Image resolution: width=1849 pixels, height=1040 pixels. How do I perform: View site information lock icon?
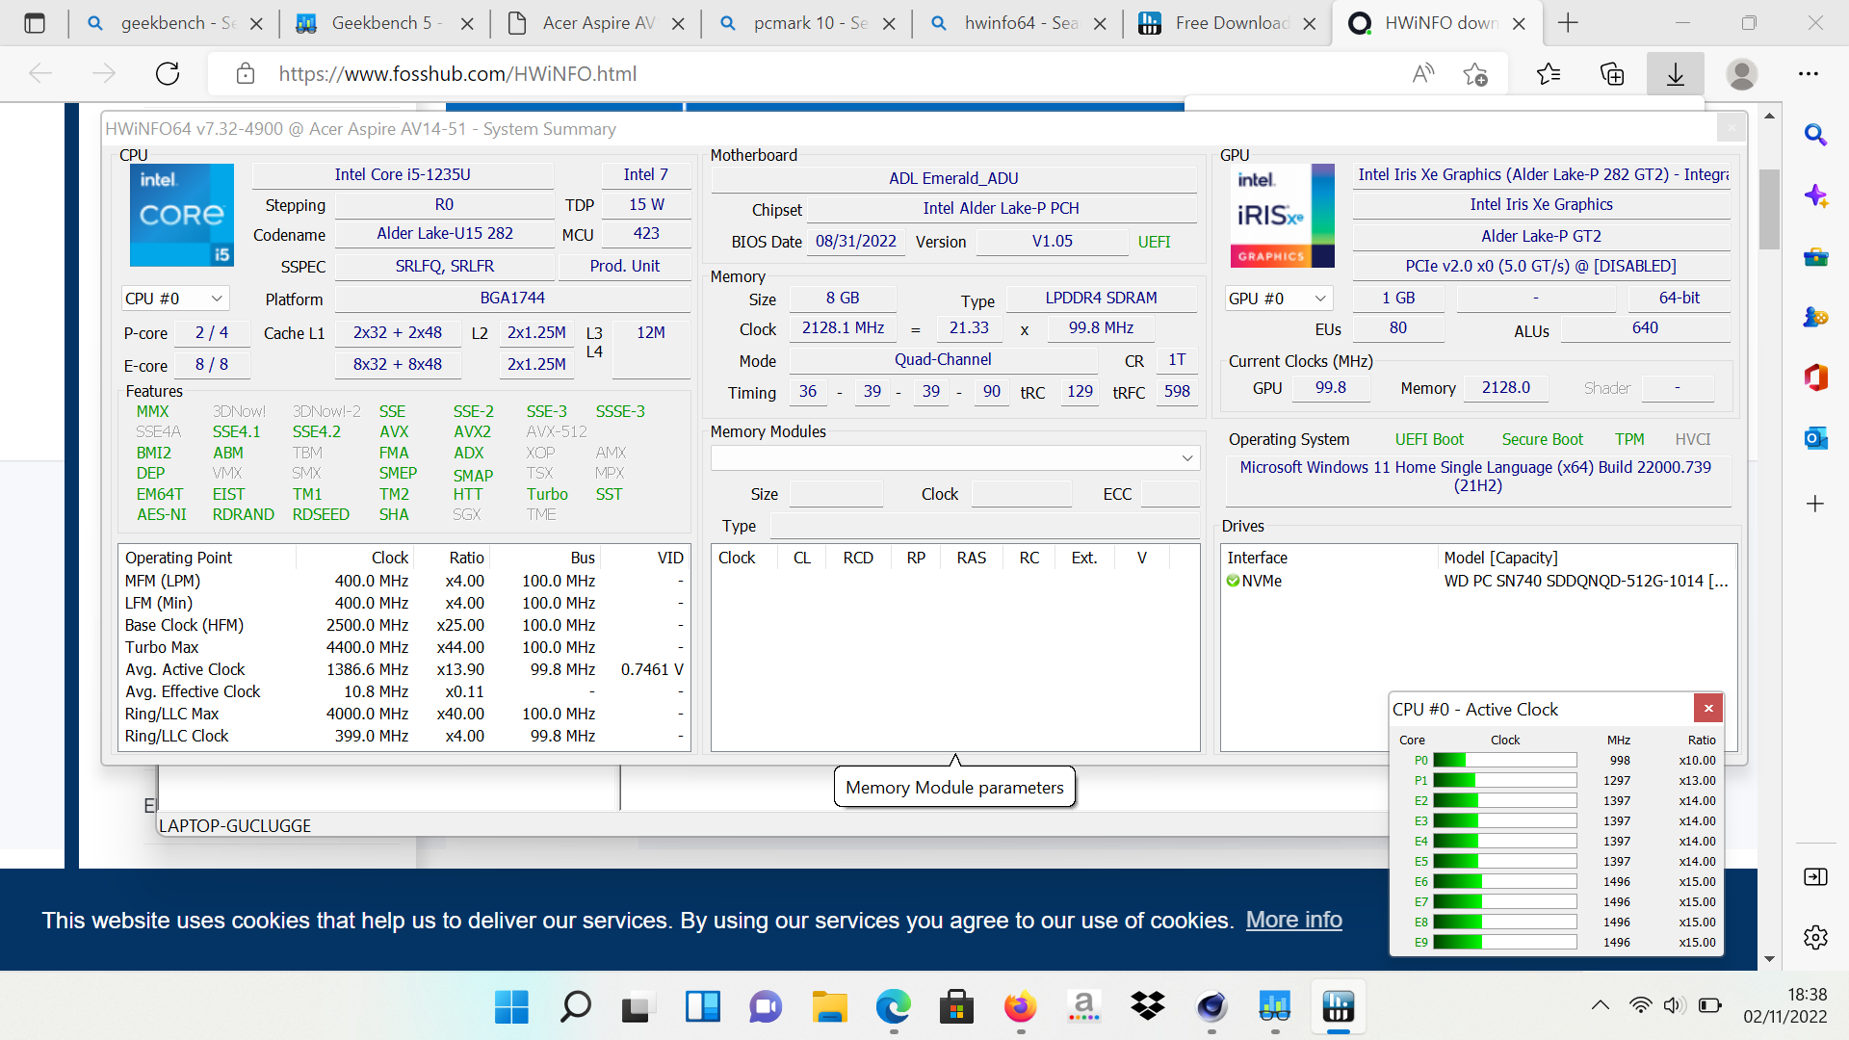[246, 73]
